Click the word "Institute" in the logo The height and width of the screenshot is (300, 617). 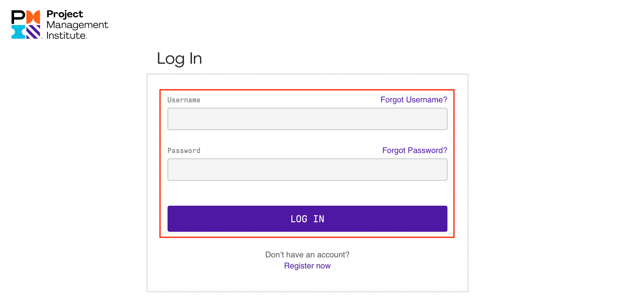coord(66,36)
